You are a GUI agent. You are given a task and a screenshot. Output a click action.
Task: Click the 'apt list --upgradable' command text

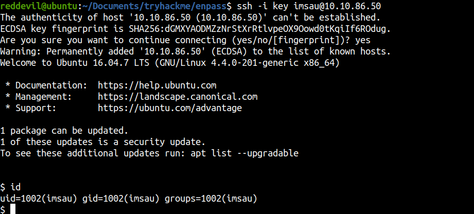244,153
